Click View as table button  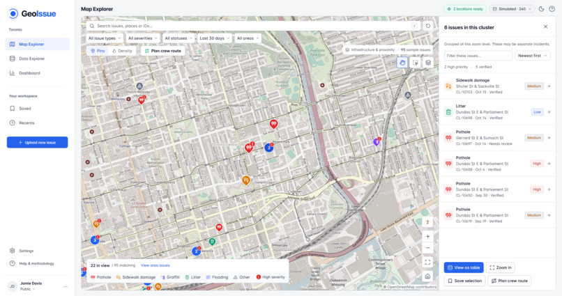point(464,267)
